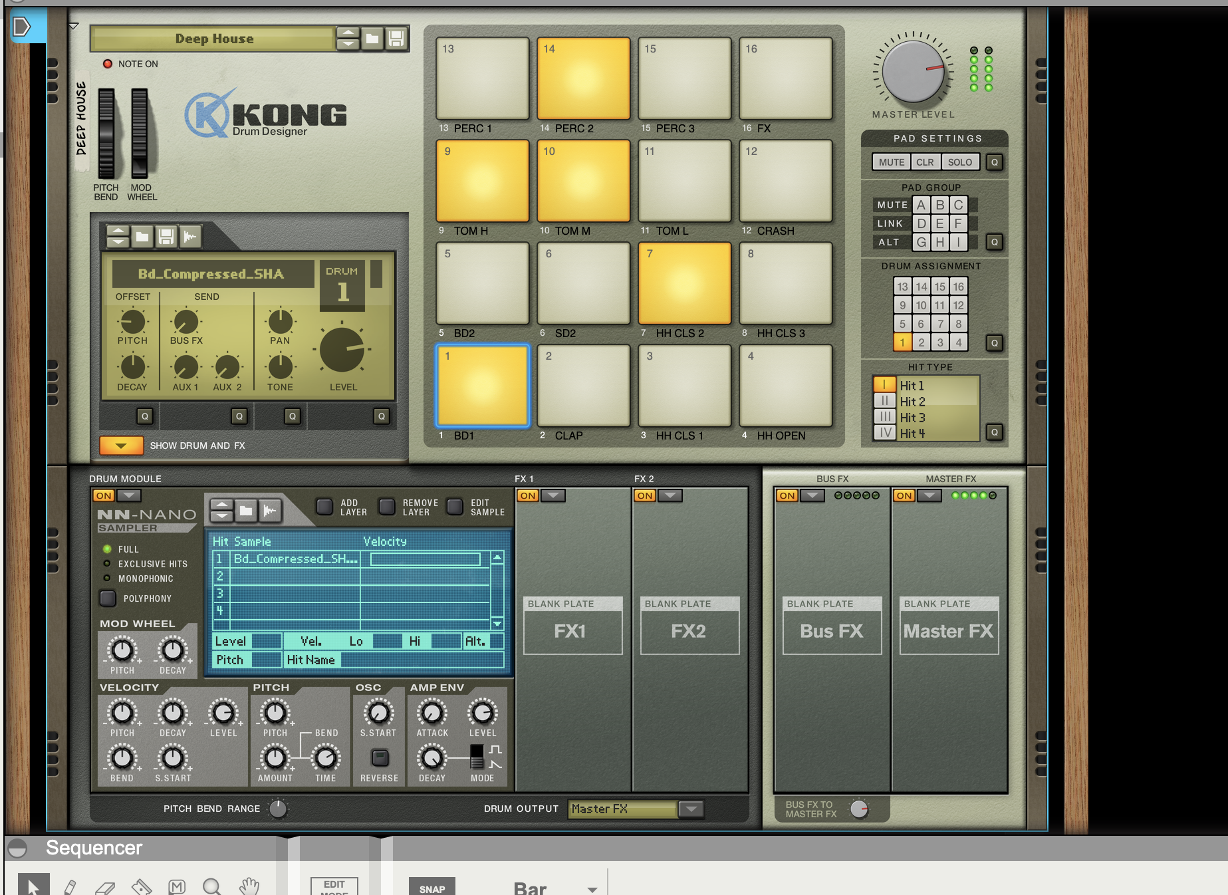Image resolution: width=1228 pixels, height=895 pixels.
Task: Toggle the Reverse button in OSC section
Action: tap(380, 757)
